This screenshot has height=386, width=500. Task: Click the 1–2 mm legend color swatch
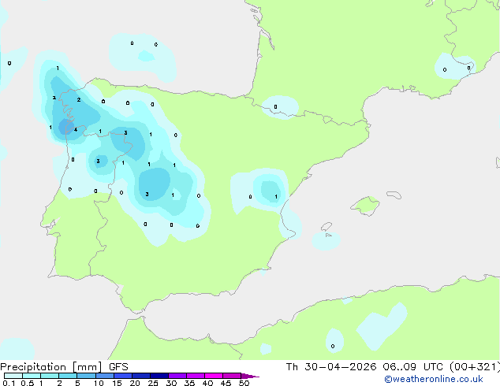(50, 376)
